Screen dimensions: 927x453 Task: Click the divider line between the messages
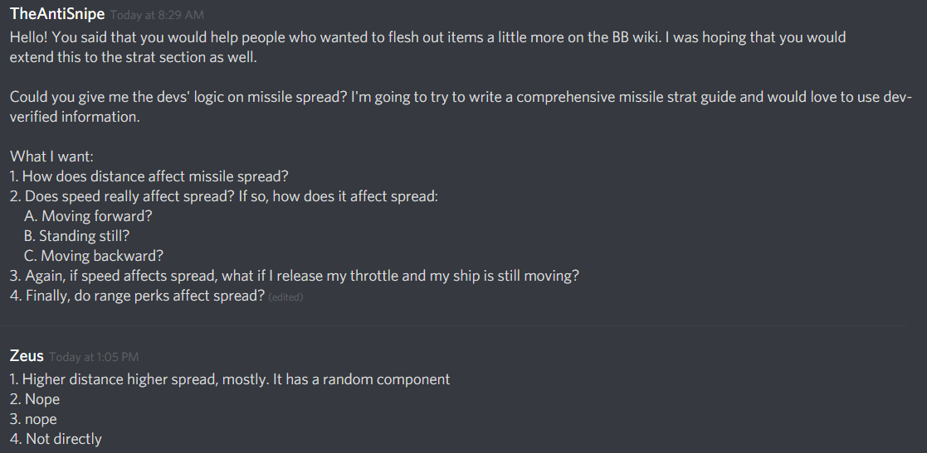(x=456, y=325)
